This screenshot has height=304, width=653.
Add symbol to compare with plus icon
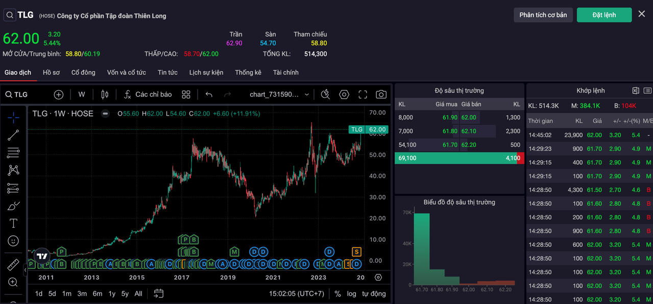pyautogui.click(x=59, y=94)
